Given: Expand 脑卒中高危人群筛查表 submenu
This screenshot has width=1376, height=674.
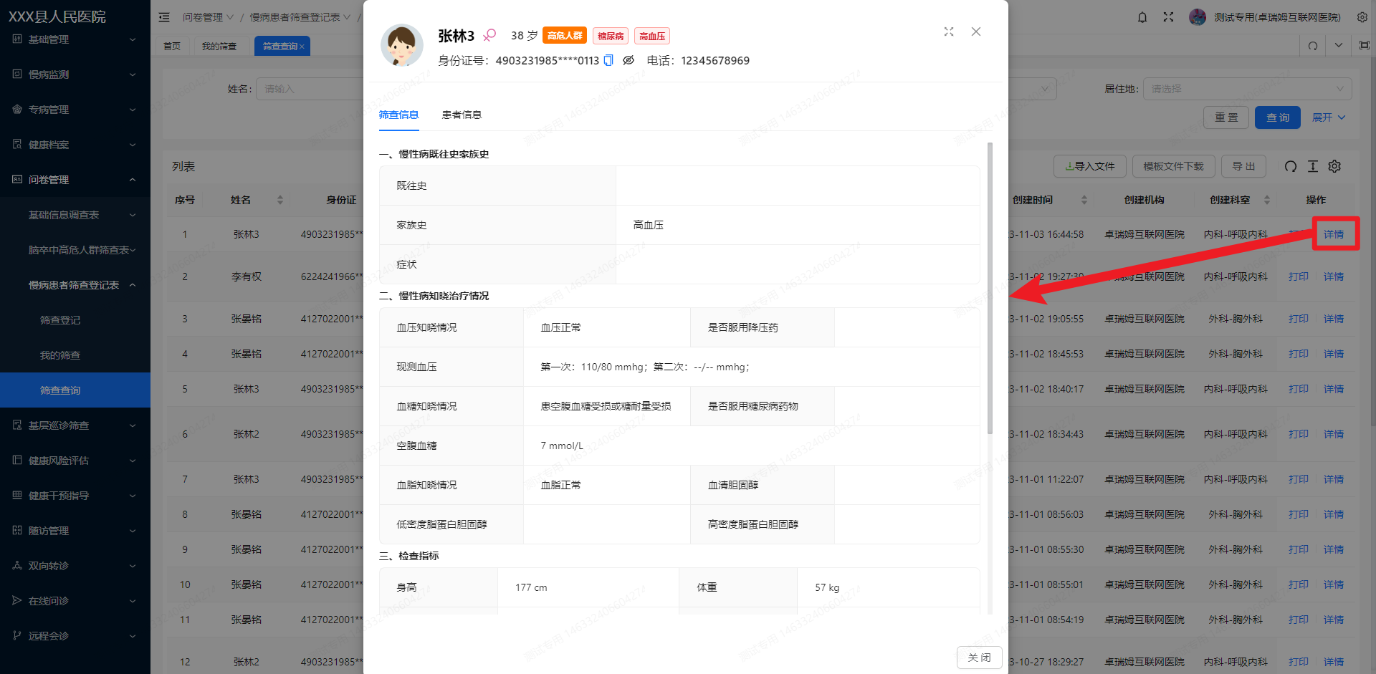Looking at the screenshot, I should click(x=75, y=250).
